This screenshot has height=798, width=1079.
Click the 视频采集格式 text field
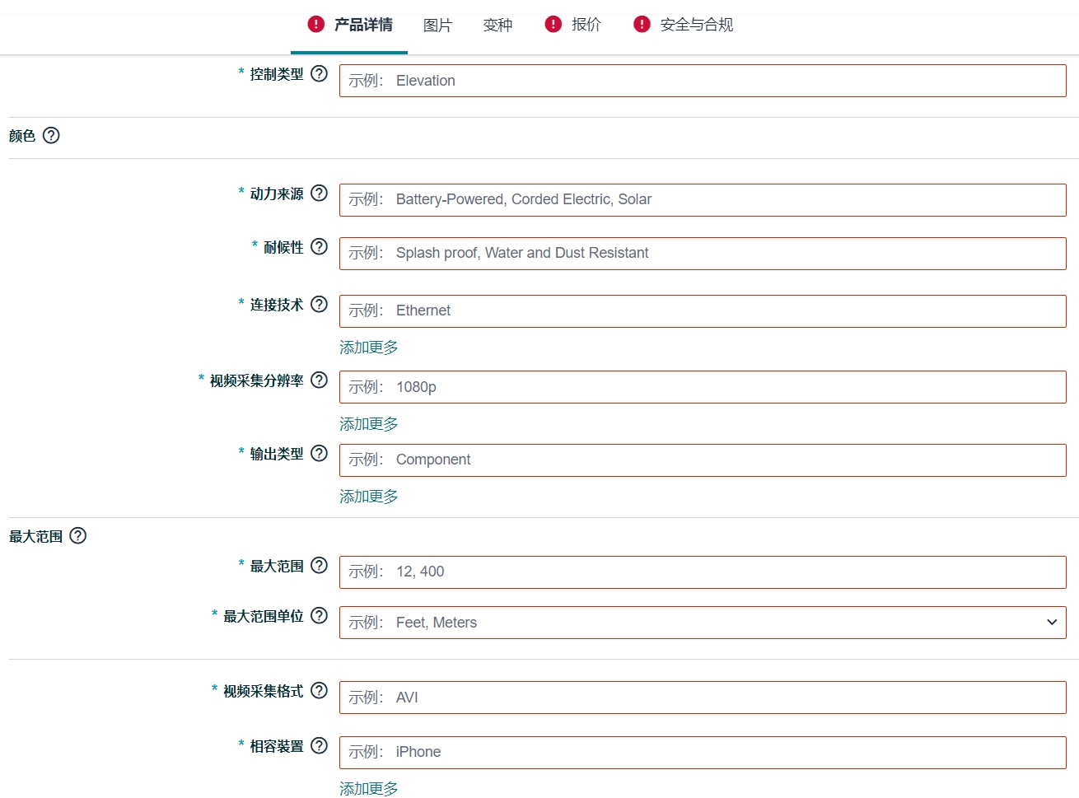point(702,698)
